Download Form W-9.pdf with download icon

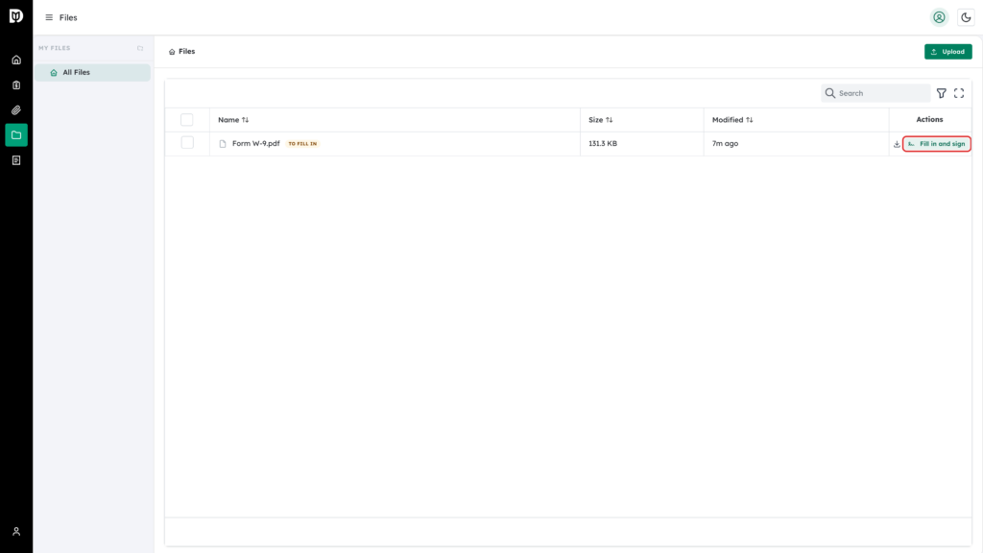click(x=897, y=144)
